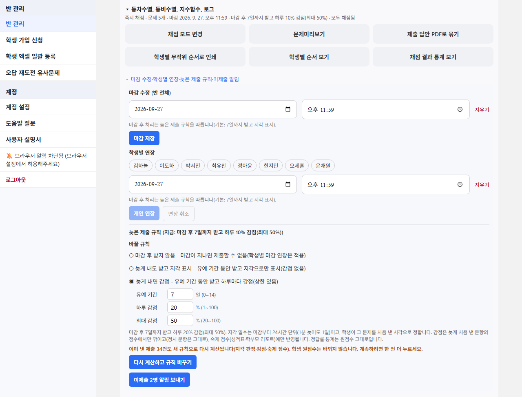Image resolution: width=522 pixels, height=397 pixels.
Task: Open calendar picker in class deadline date field
Action: tap(288, 109)
